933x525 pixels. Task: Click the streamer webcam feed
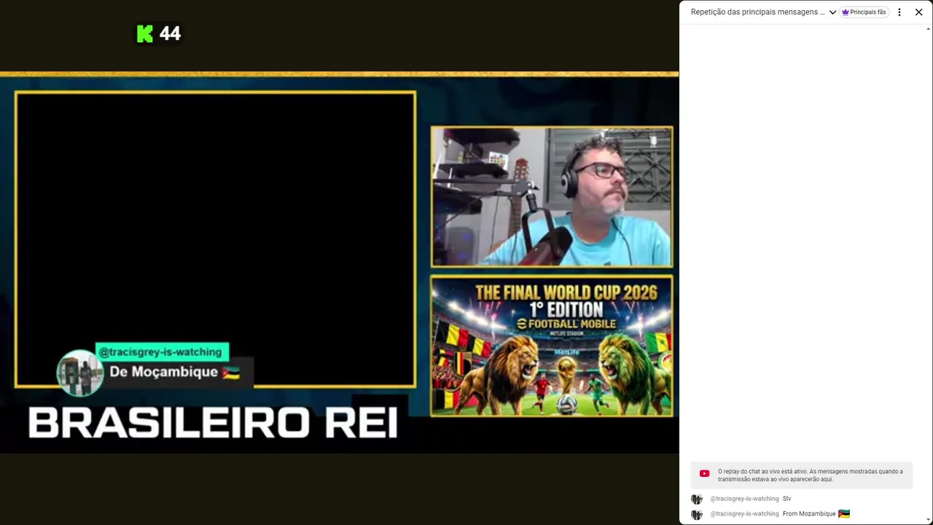click(x=552, y=197)
